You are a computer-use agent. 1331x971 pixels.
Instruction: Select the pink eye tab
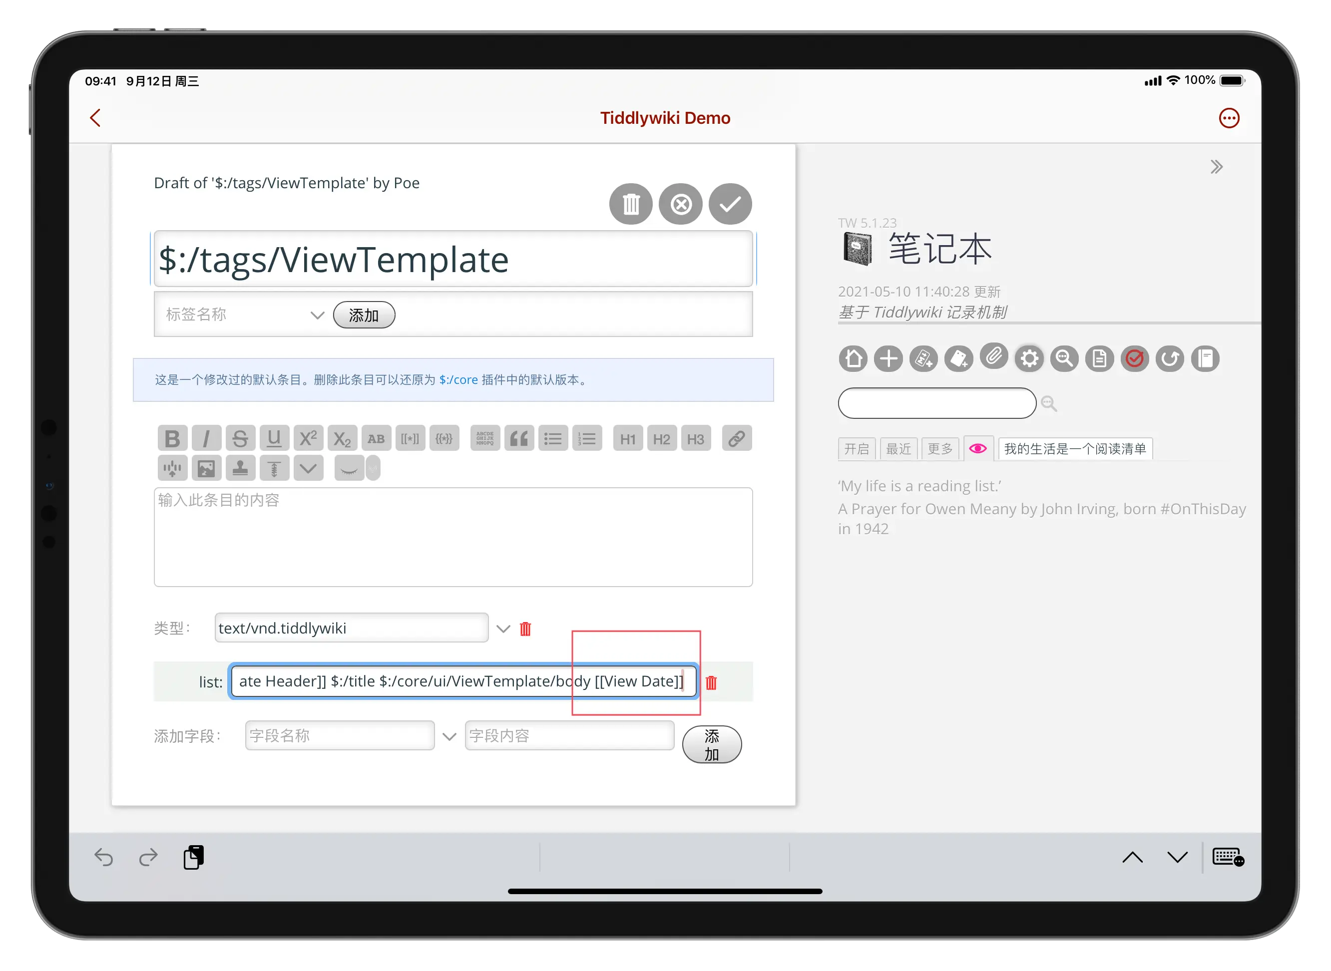(978, 448)
